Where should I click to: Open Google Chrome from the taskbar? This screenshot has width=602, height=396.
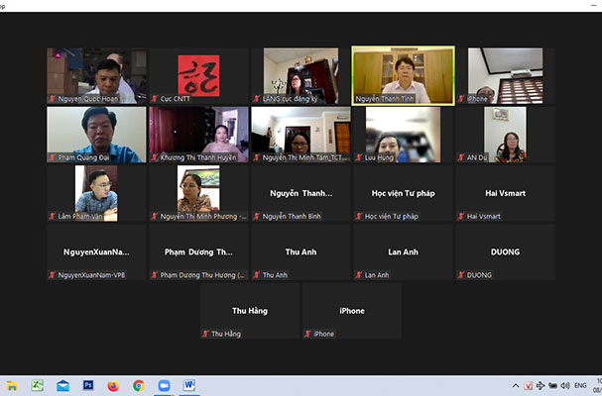139,385
